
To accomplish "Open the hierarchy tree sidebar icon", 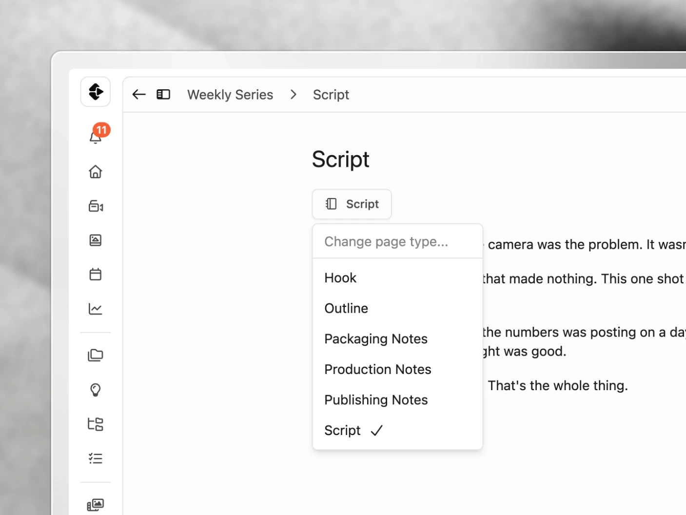I will pyautogui.click(x=96, y=424).
